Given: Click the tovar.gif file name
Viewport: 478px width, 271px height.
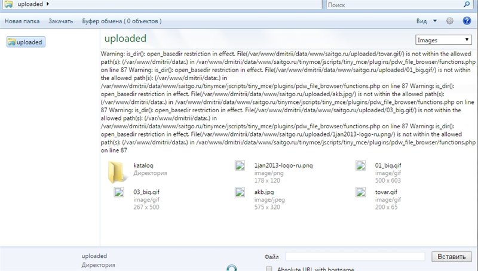Looking at the screenshot, I should [386, 192].
